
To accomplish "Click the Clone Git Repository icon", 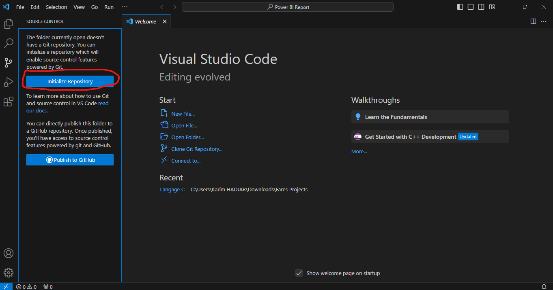I will click(x=164, y=148).
